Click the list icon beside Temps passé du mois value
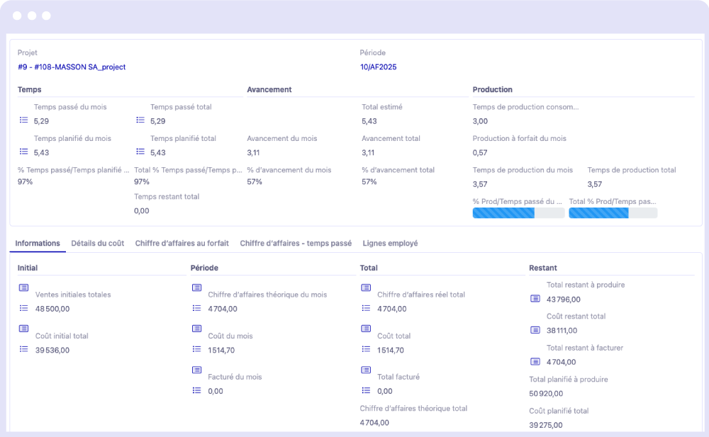The image size is (709, 437). pos(23,121)
